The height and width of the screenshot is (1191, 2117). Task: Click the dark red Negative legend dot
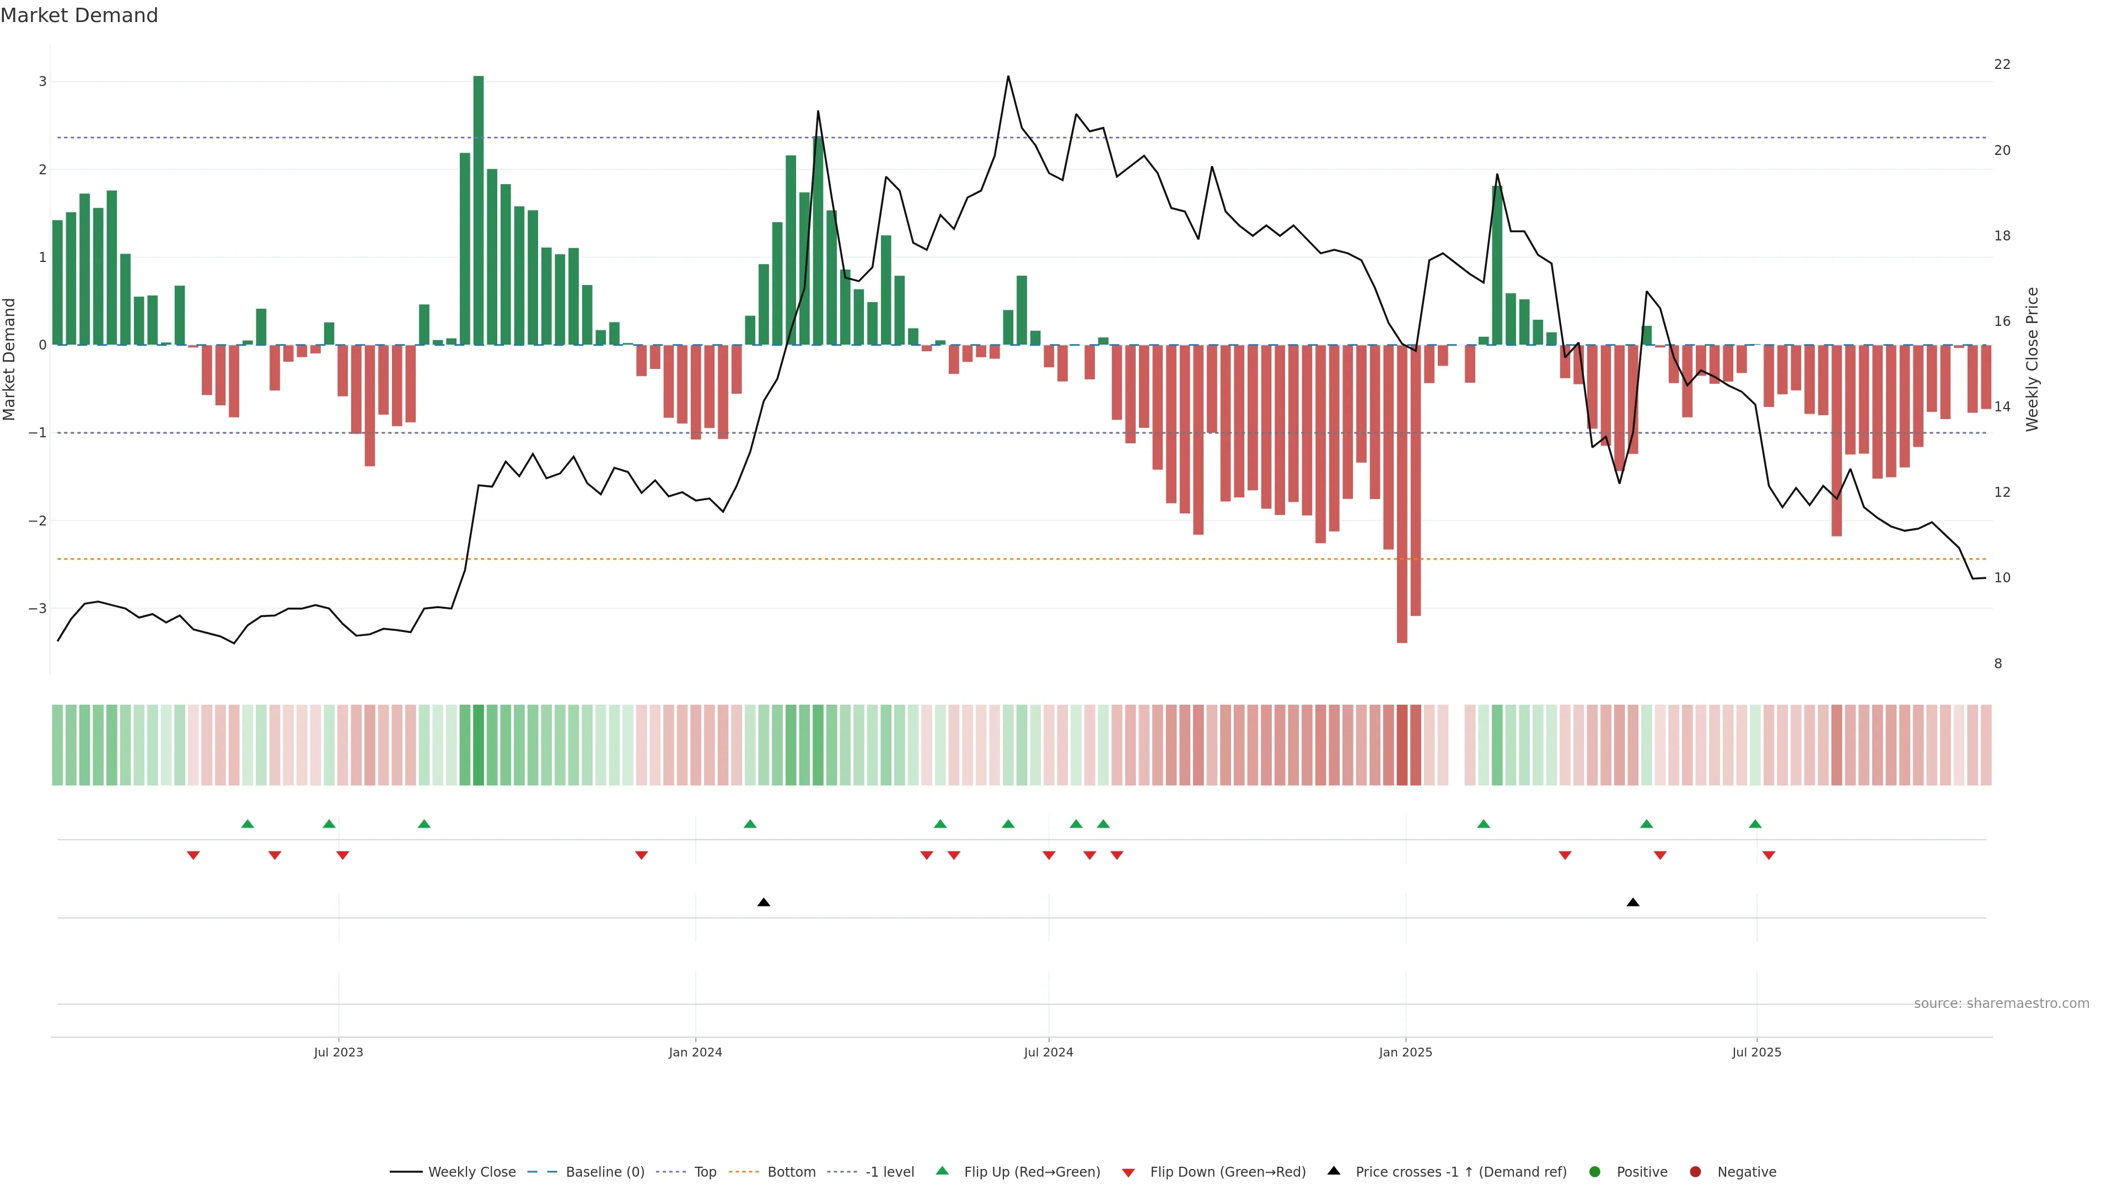point(1695,1172)
